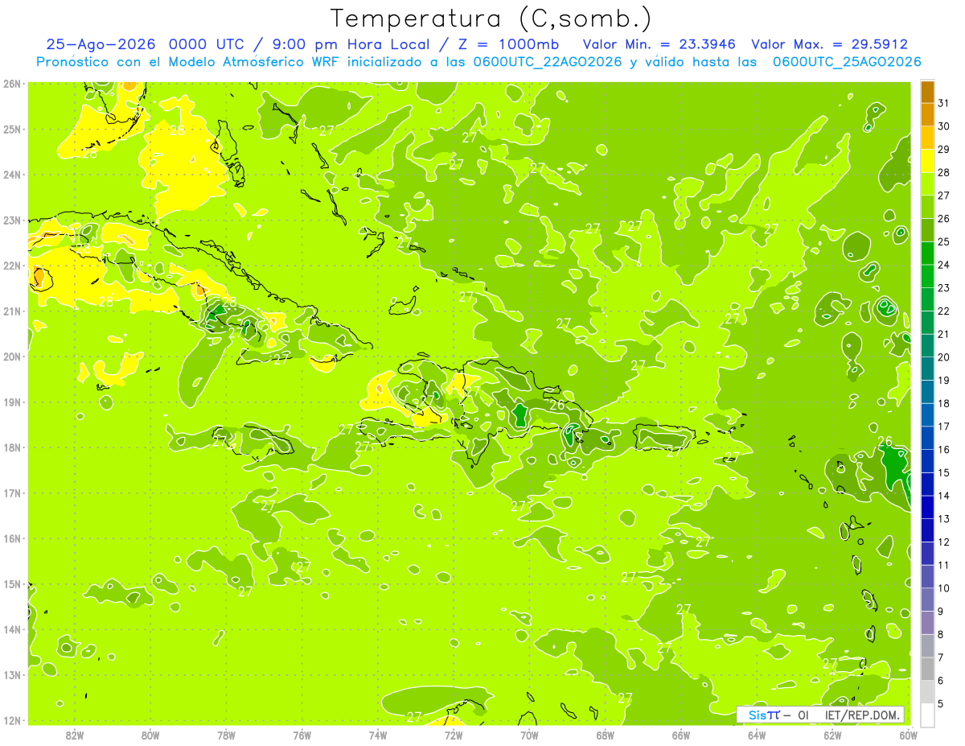Image resolution: width=965 pixels, height=746 pixels.
Task: Click the gray color bar segment between 6 and 7
Action: [x=927, y=670]
